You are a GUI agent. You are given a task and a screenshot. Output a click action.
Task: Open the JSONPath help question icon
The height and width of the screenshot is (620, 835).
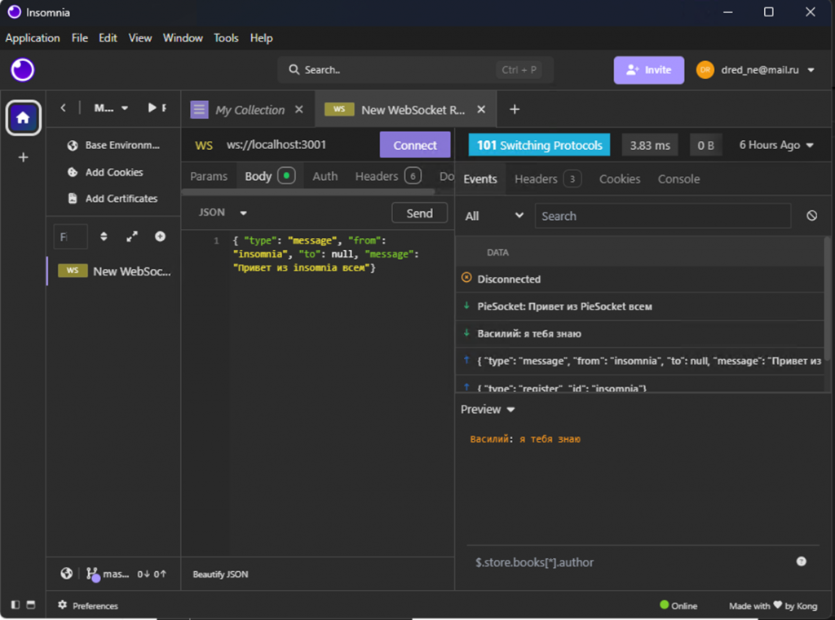click(x=801, y=561)
